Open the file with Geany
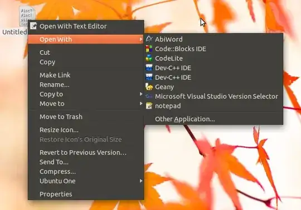 [214, 87]
